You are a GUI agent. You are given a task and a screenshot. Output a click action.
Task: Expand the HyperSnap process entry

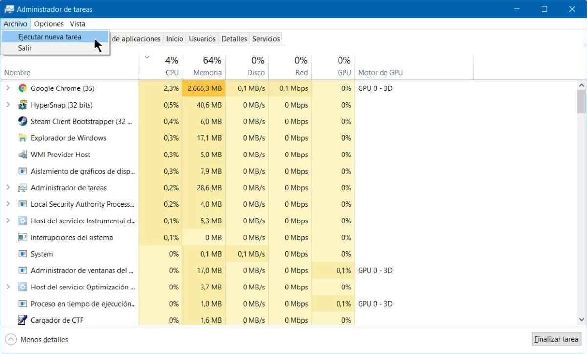coord(8,105)
